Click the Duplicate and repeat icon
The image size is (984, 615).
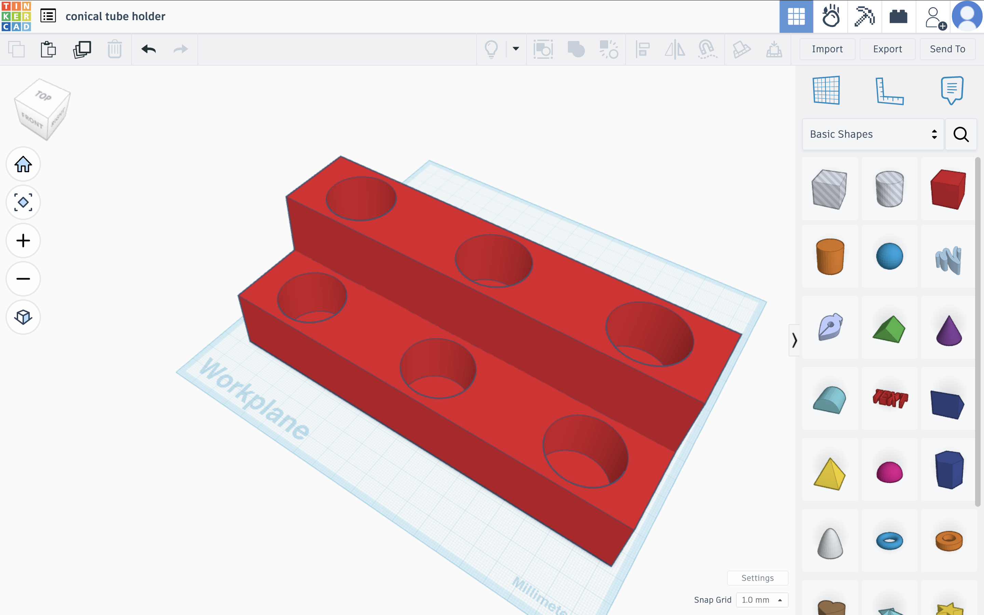[x=83, y=49]
